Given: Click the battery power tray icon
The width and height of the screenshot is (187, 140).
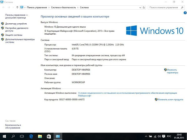Looking at the screenshot, I should (151, 137).
